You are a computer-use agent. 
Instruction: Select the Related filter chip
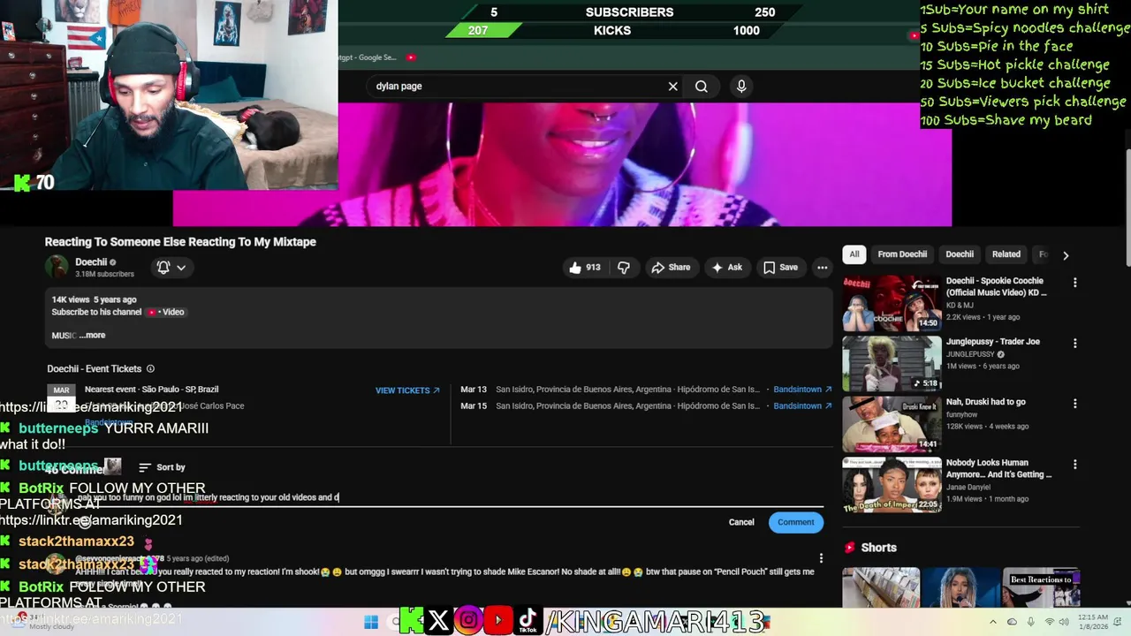pyautogui.click(x=1006, y=254)
